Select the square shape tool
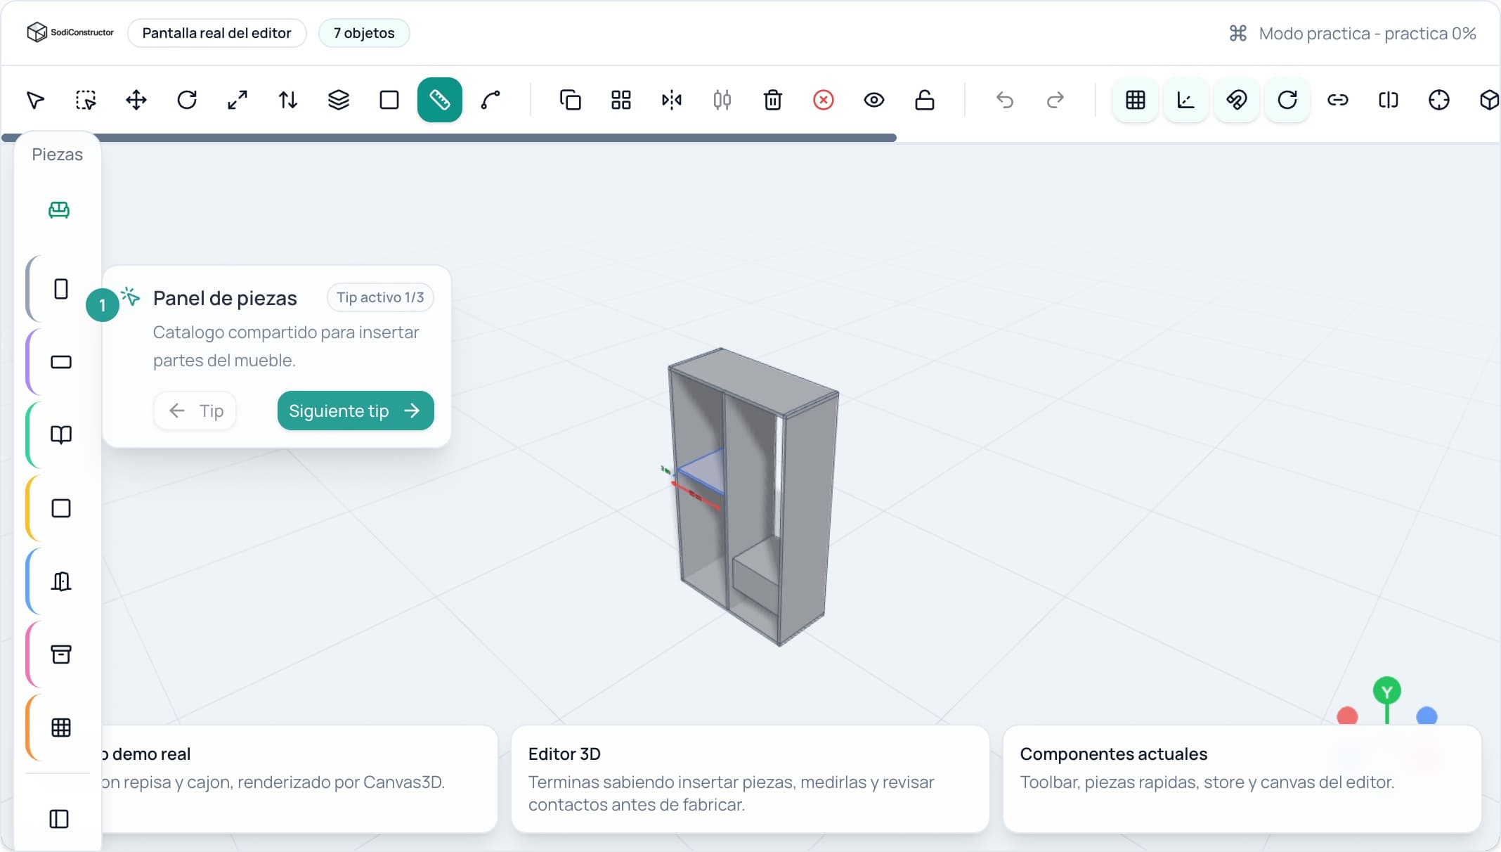Screen dimensions: 1501x852 389,100
